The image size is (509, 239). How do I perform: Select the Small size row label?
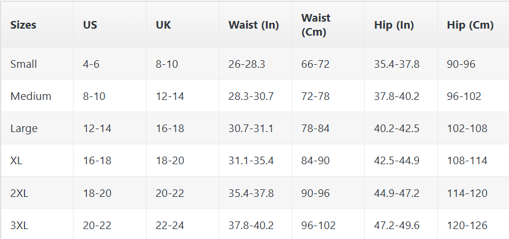pyautogui.click(x=23, y=64)
